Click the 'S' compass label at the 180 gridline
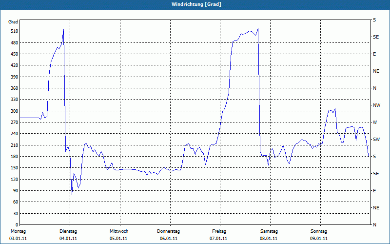The width and height of the screenshot is (390, 244). [x=374, y=157]
